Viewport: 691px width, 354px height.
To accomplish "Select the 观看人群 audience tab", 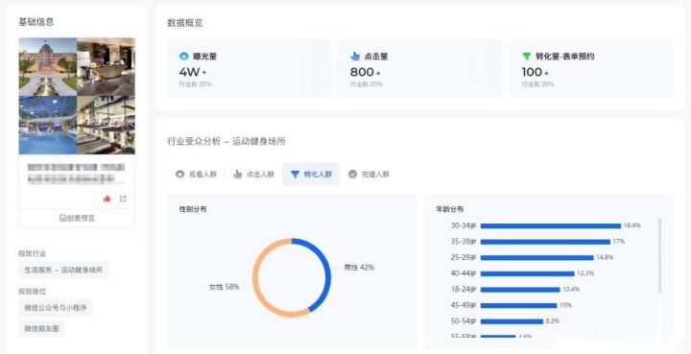I will (x=196, y=175).
